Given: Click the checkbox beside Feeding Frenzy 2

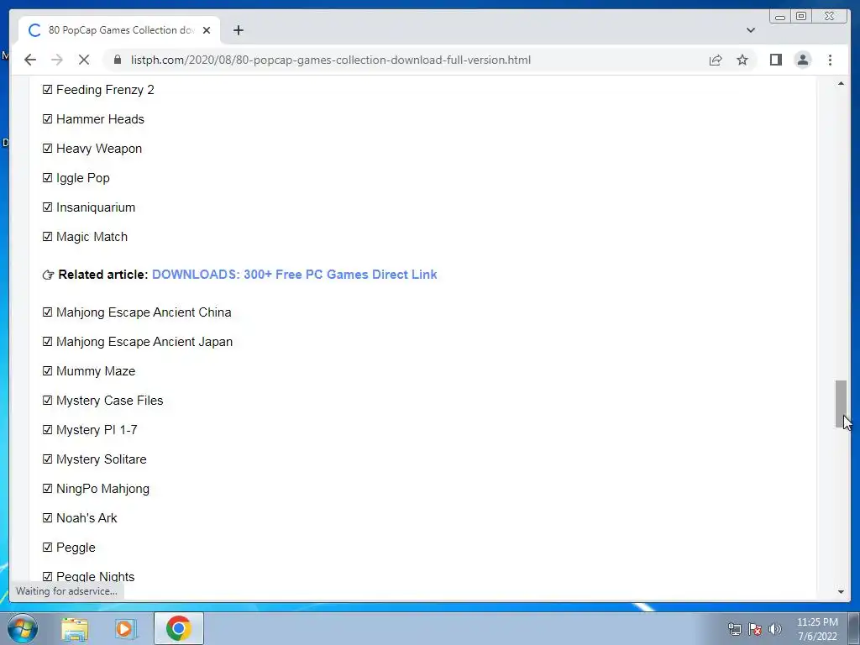Looking at the screenshot, I should [x=47, y=89].
